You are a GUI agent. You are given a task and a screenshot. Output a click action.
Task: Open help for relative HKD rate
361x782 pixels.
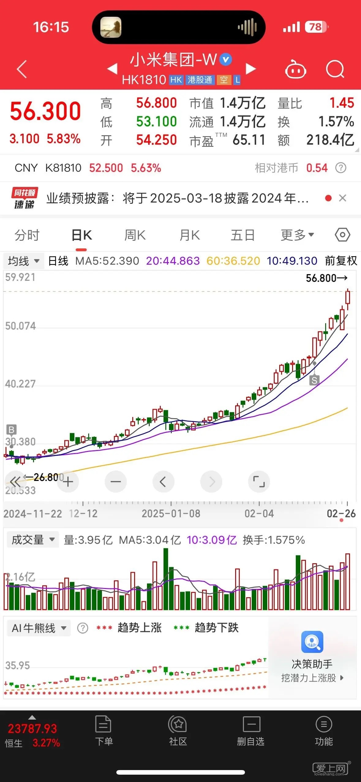tap(341, 168)
